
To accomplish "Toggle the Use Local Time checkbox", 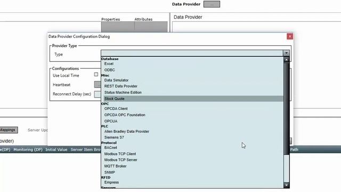I will point(96,75).
